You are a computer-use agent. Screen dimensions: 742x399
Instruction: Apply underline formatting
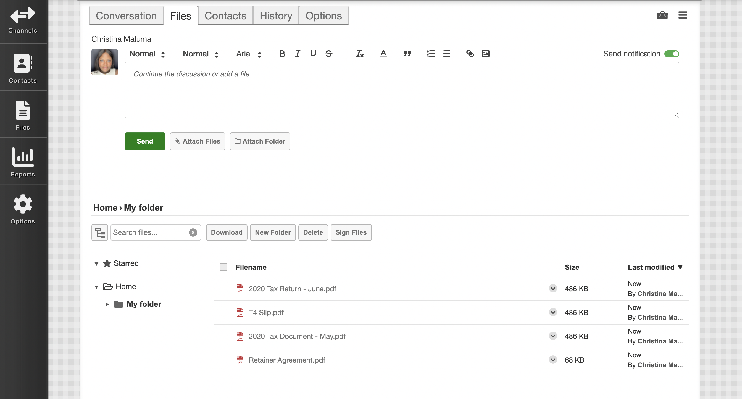point(313,54)
